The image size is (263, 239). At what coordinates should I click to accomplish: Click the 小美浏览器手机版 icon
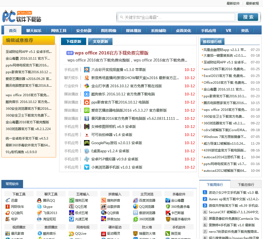[x=87, y=167]
